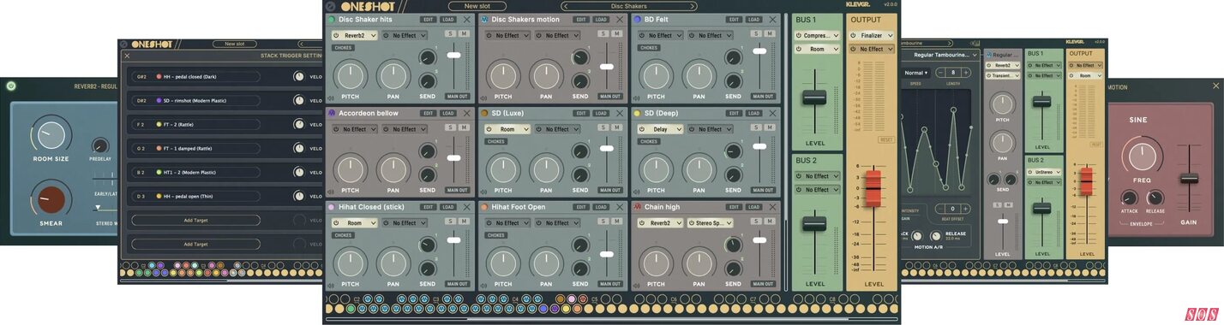Image resolution: width=1224 pixels, height=325 pixels.
Task: Preview Disc Shakers motion with speaker icon
Action: [483, 97]
